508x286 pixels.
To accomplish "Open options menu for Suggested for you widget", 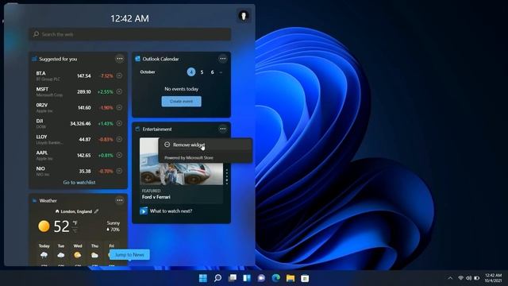I will [120, 59].
